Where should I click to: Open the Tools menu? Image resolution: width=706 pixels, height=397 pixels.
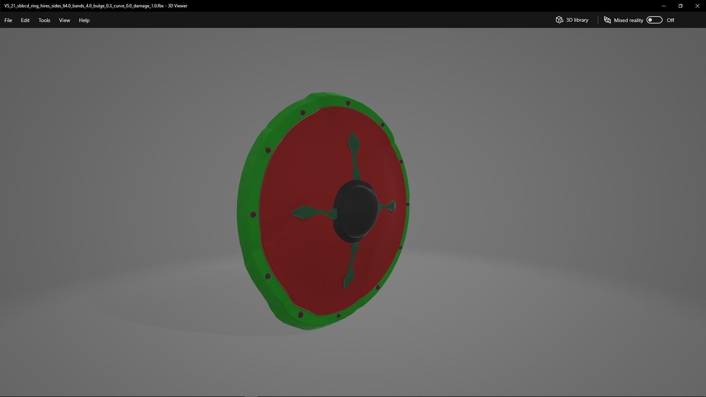(44, 20)
